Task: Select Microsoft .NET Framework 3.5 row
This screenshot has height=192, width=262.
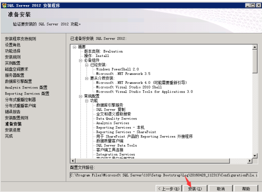Action: (x=123, y=74)
